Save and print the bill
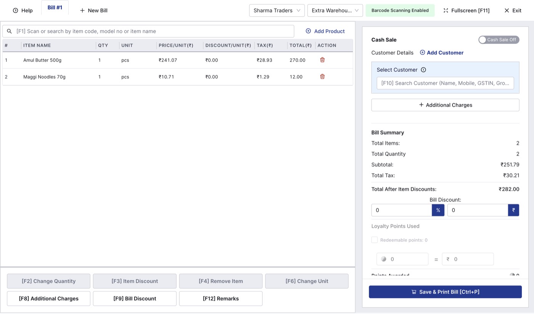 446,292
